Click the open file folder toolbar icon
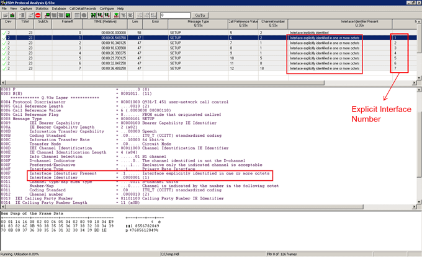 click(x=6, y=15)
